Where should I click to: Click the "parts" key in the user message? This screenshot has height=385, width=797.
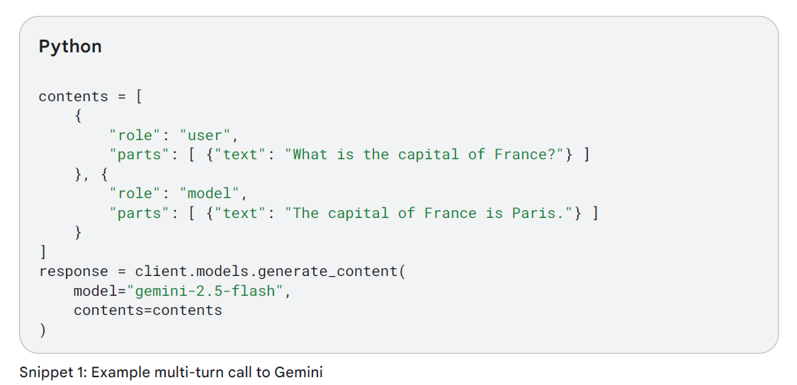coord(140,154)
